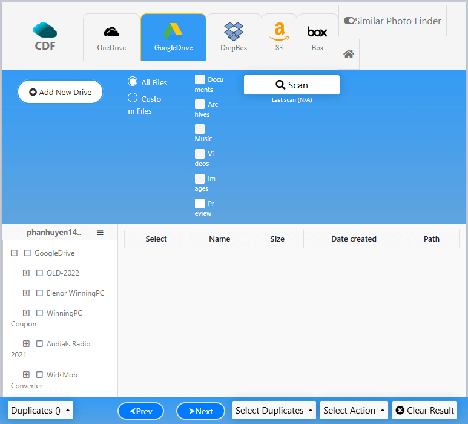Viewport: 468px width, 424px height.
Task: Expand the Audials Radio 2021 folder
Action: point(26,343)
